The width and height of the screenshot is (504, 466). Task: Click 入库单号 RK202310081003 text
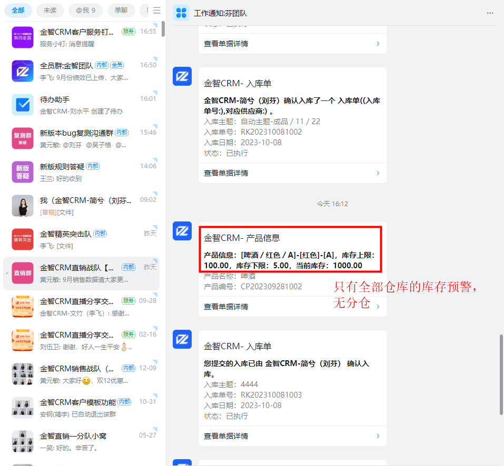[x=253, y=395]
